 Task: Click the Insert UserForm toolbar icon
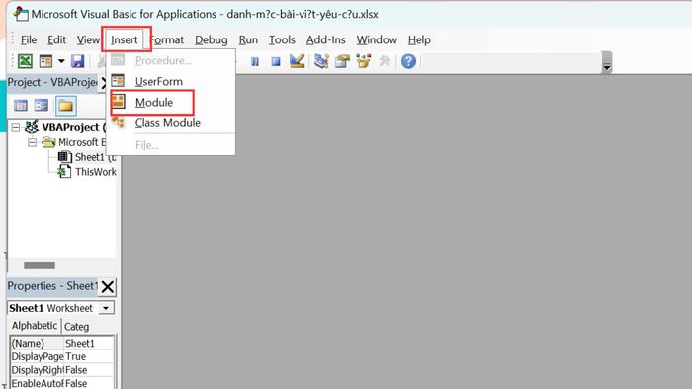click(x=45, y=61)
